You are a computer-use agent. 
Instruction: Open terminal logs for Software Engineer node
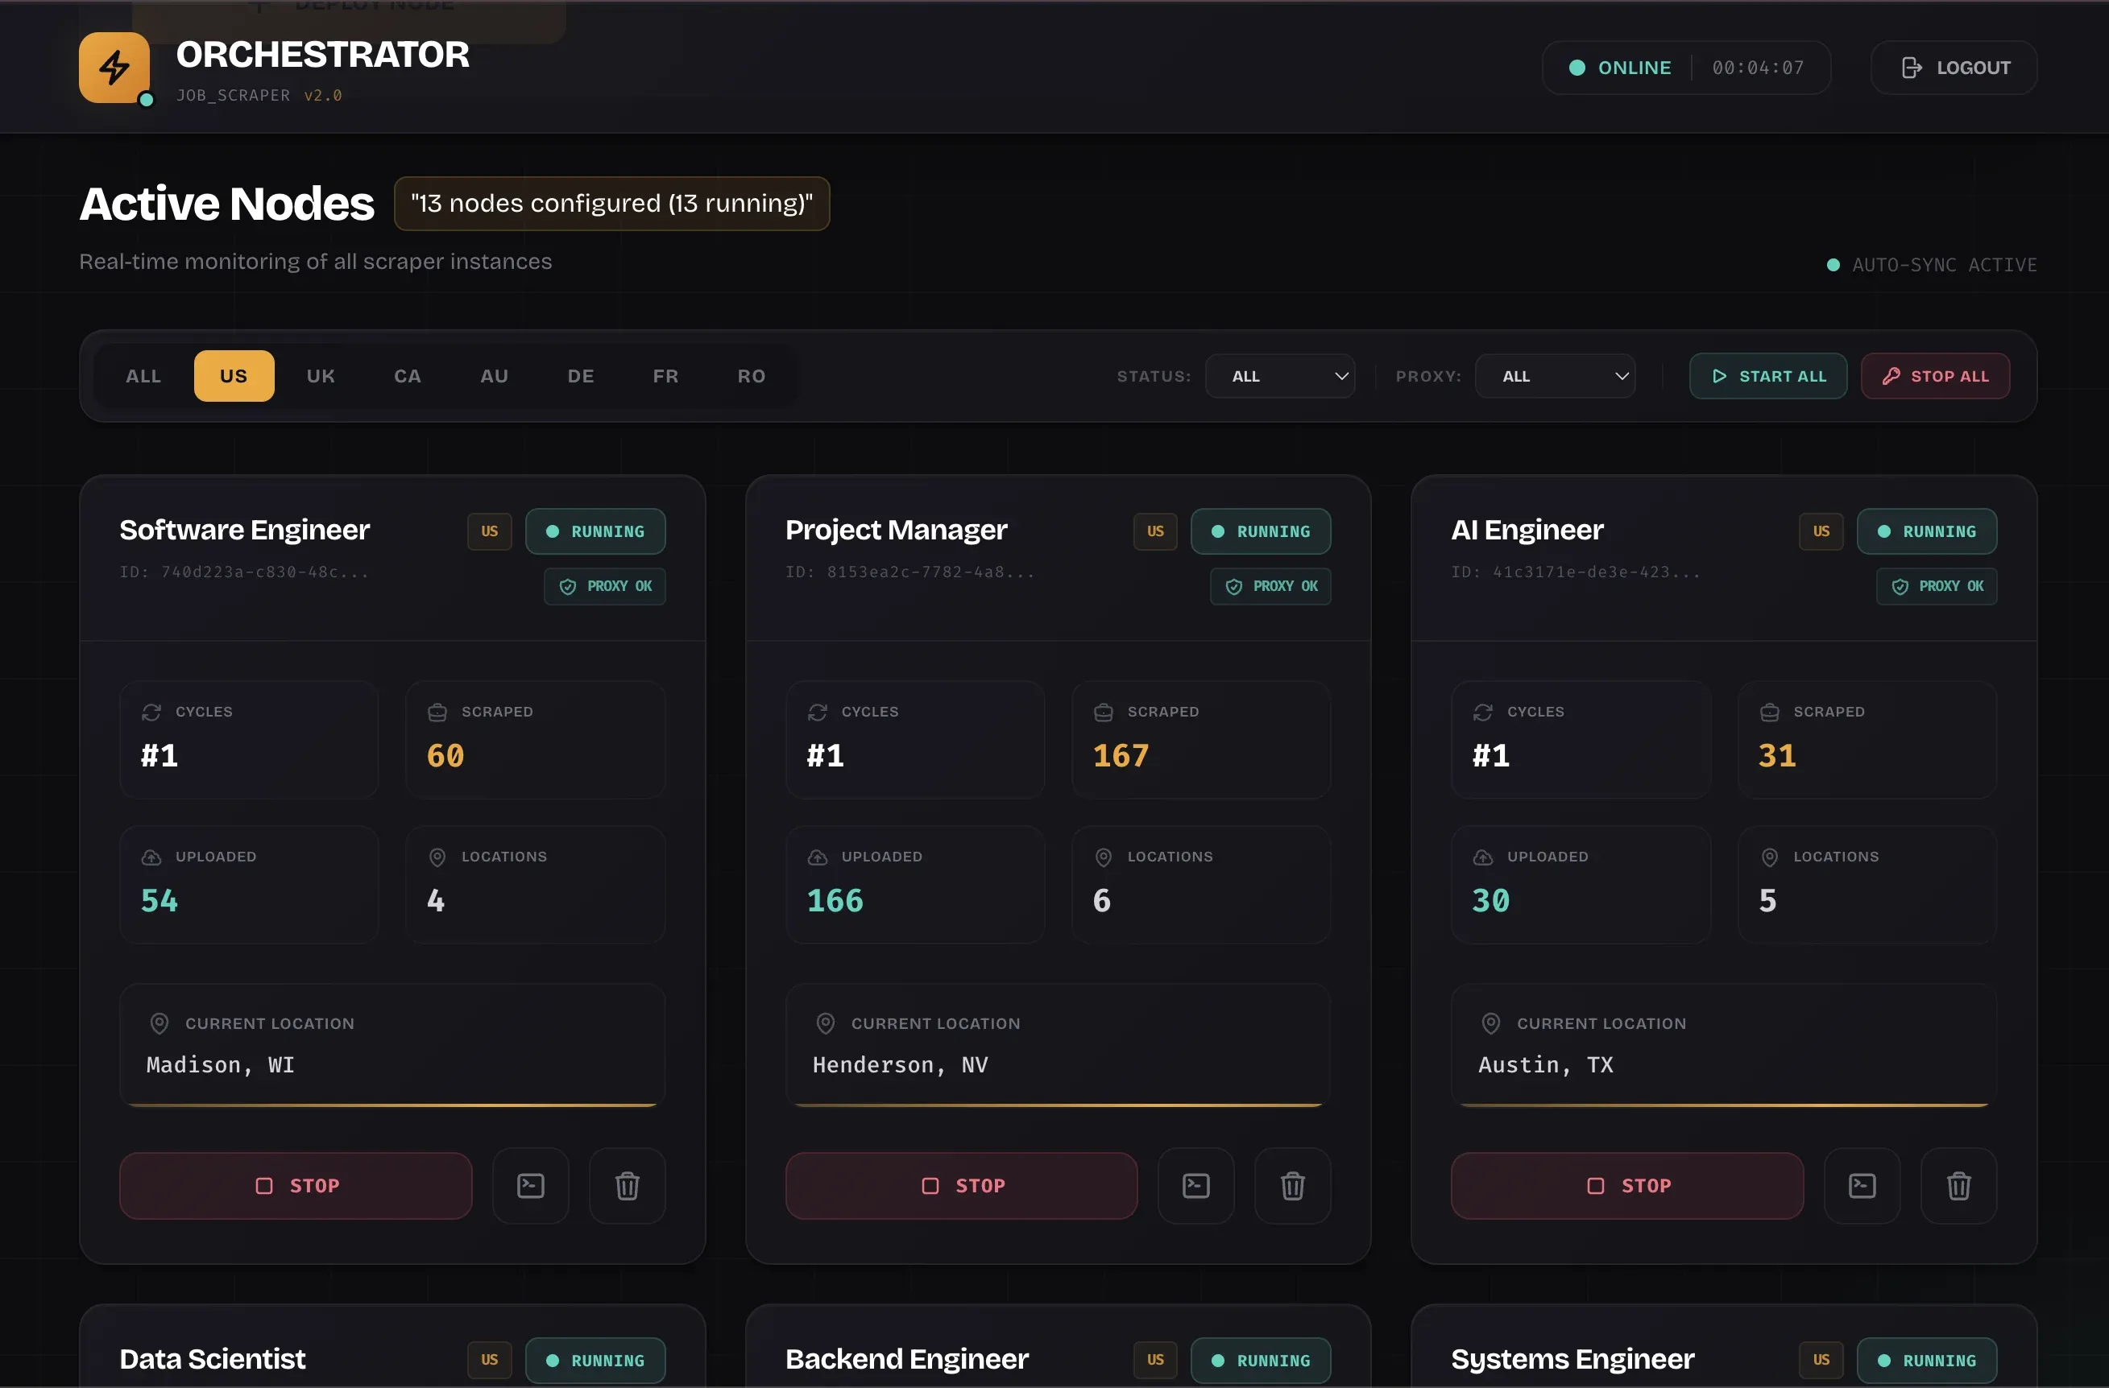point(530,1185)
